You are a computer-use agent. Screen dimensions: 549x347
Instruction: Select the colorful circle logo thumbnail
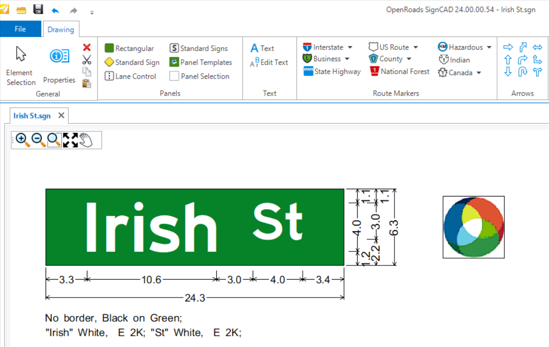coord(474,227)
